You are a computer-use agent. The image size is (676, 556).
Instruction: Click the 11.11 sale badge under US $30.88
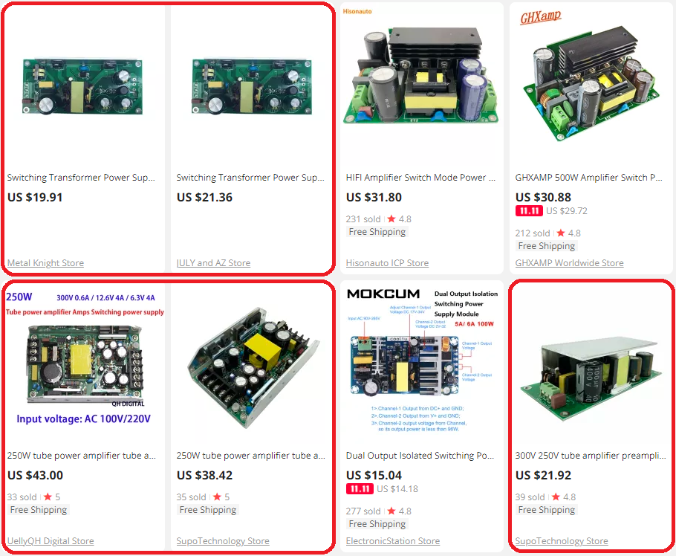tap(529, 211)
